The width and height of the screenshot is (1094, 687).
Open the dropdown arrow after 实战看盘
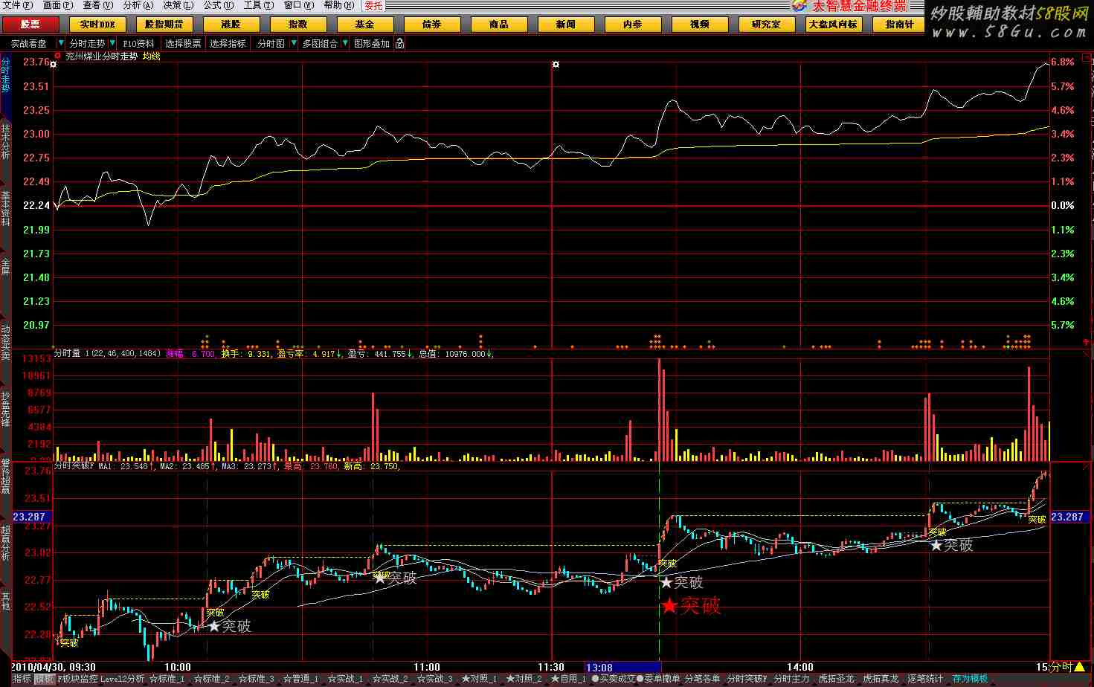[61, 44]
